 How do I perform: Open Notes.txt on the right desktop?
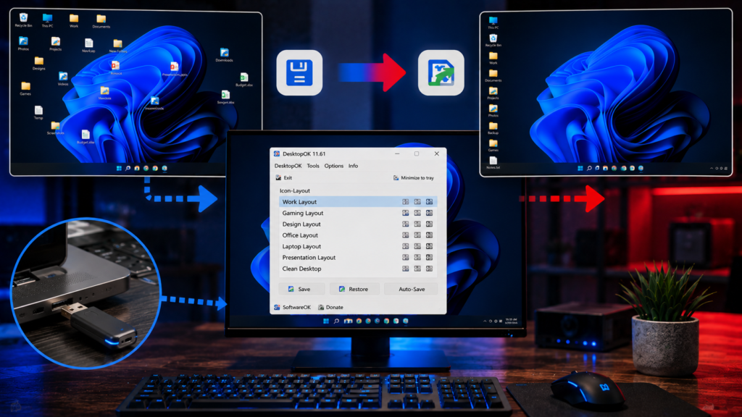tap(493, 163)
